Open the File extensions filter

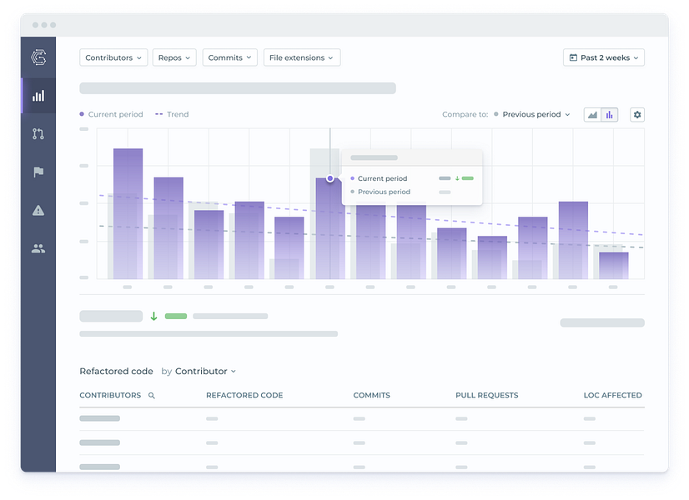[302, 57]
